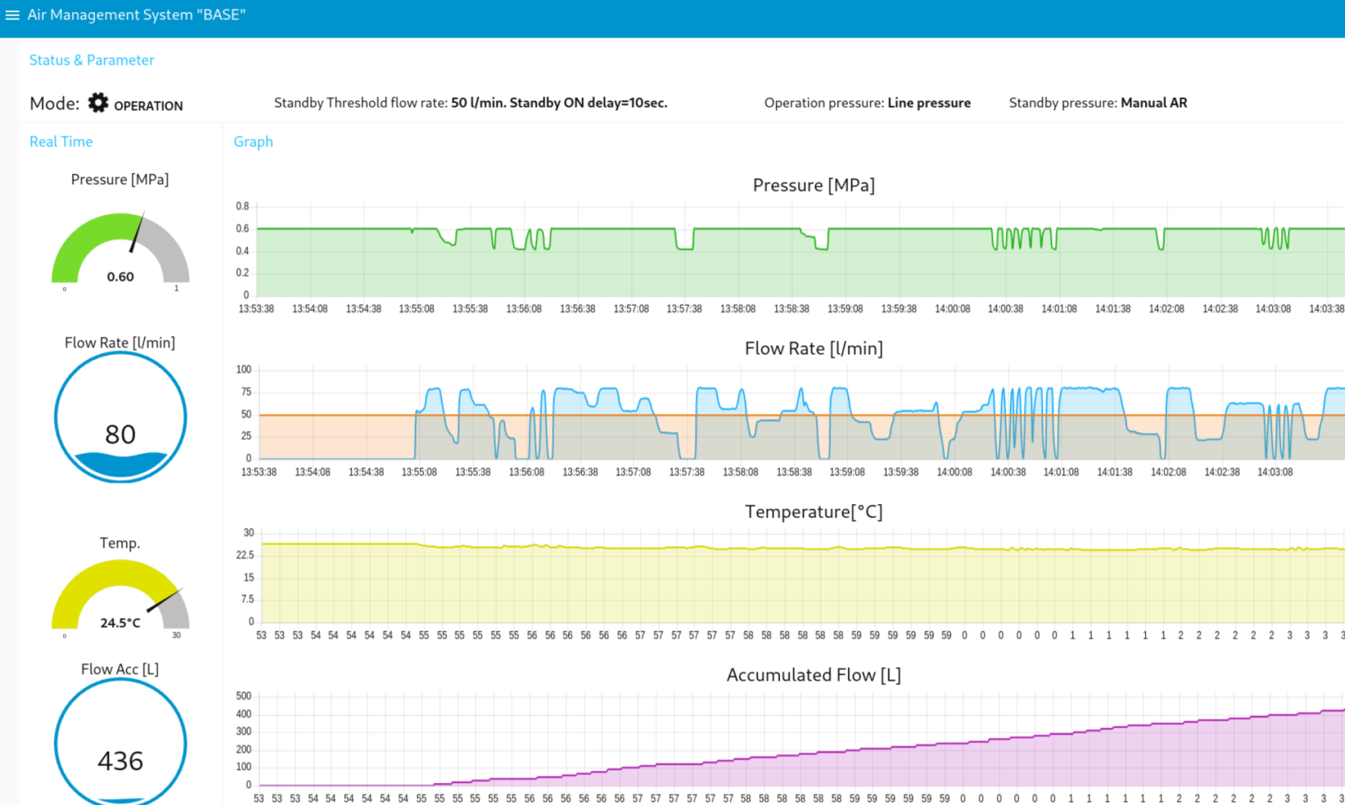Click the 13:53:38 tick on pressure graph
This screenshot has height=805, width=1345.
(256, 309)
